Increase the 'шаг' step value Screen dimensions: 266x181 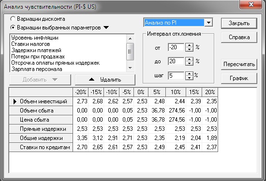(189, 74)
